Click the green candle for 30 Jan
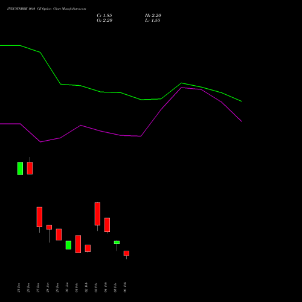The width and height of the screenshot is (302, 302). coord(68,245)
